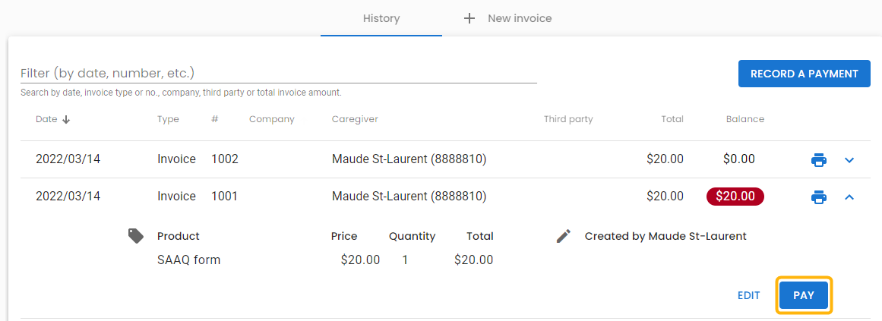Click the product tag icon
The width and height of the screenshot is (882, 321).
tap(136, 236)
